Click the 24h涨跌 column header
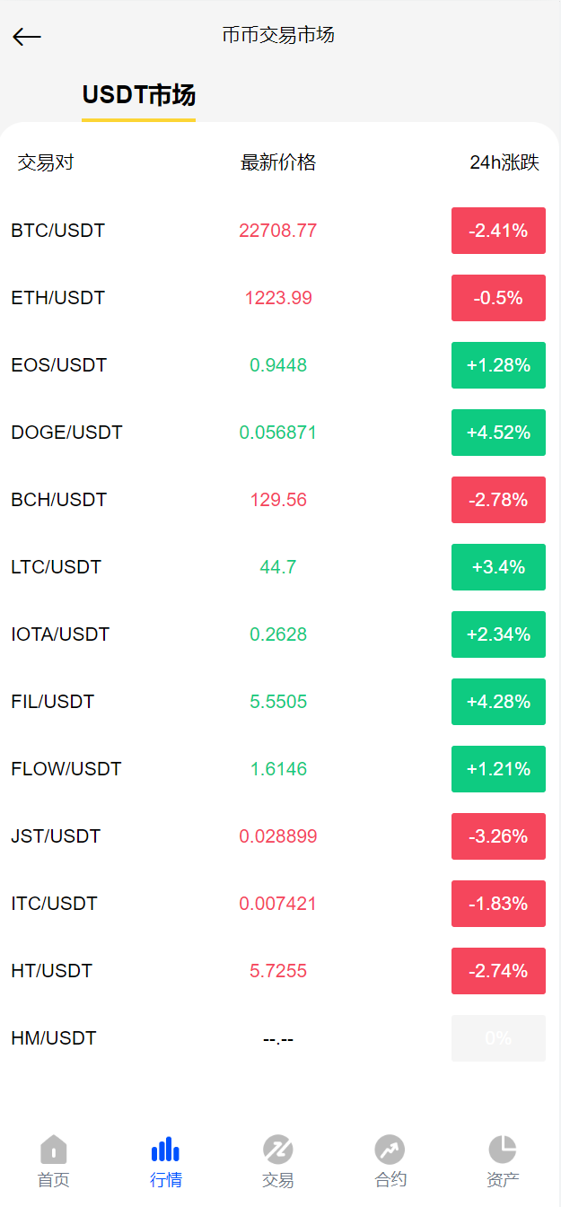561x1207 pixels. click(504, 162)
